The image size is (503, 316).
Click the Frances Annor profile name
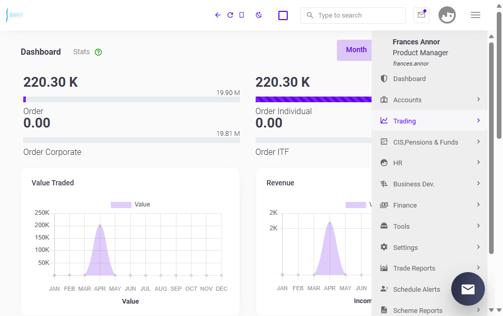tap(416, 42)
